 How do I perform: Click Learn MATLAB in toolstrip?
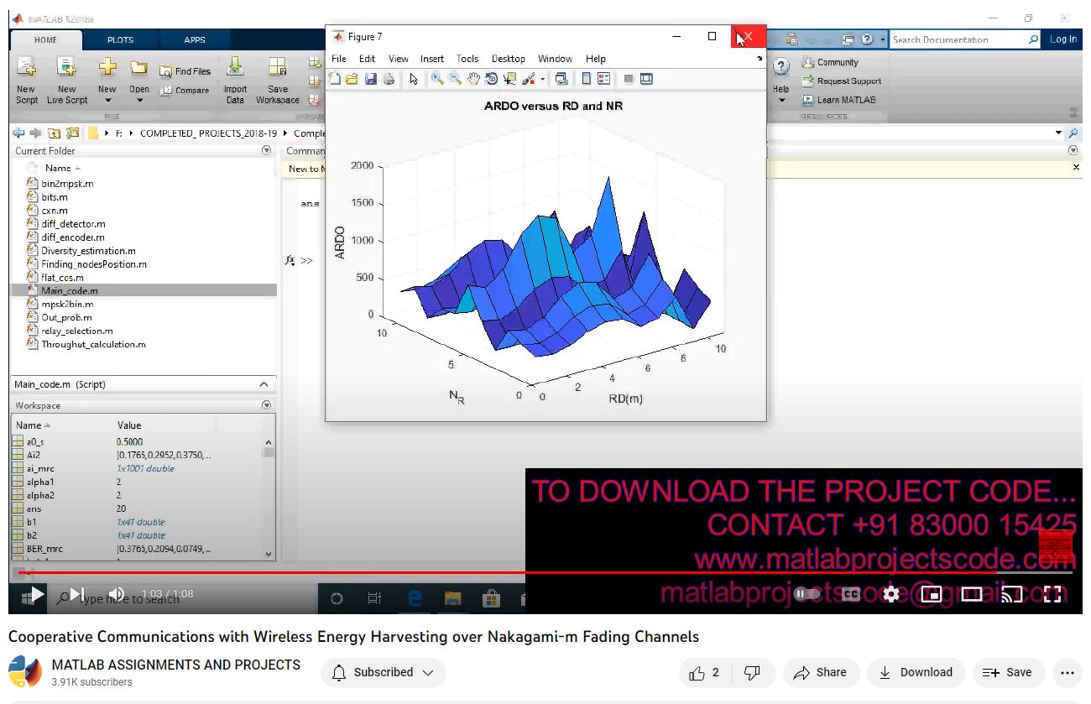pyautogui.click(x=838, y=100)
